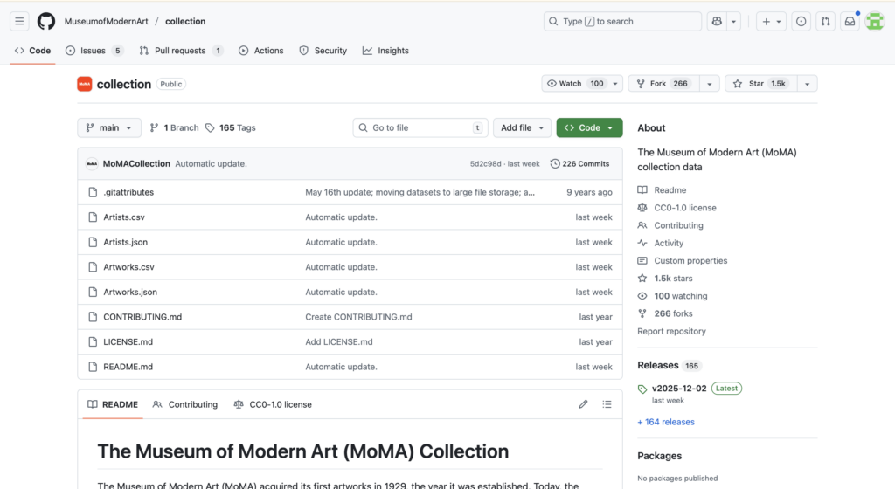895x489 pixels.
Task: Toggle Watch on this repository
Action: (x=574, y=84)
